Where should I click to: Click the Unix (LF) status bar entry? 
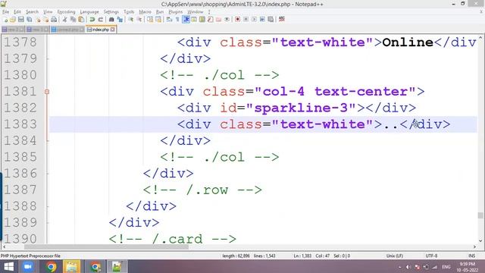coord(395,256)
